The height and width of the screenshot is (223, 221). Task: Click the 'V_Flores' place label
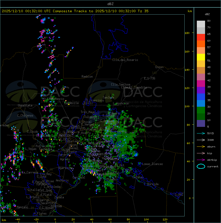(40, 213)
